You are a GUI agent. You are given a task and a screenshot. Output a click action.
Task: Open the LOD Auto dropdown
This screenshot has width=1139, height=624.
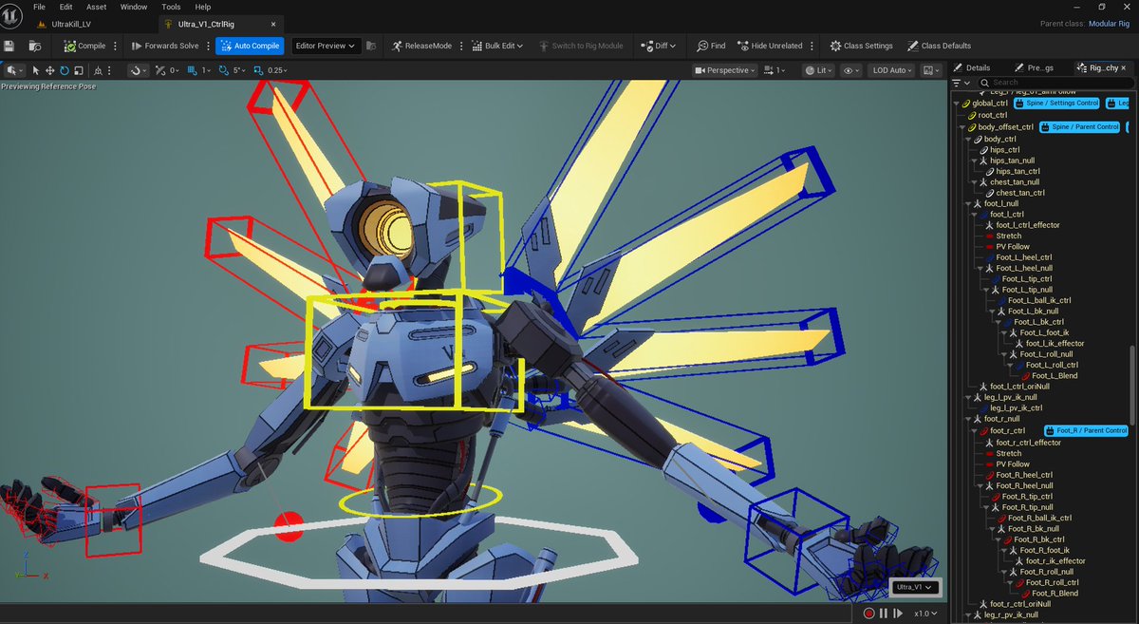pyautogui.click(x=890, y=70)
